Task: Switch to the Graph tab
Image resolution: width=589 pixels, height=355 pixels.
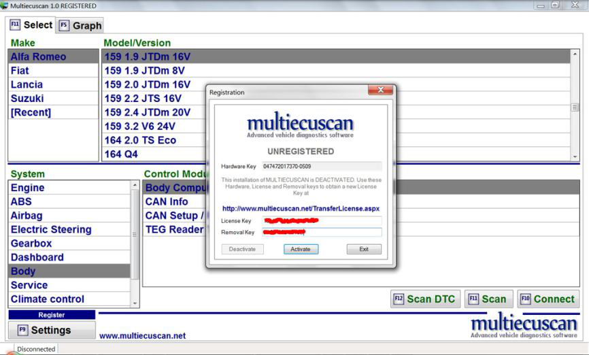Action: 80,26
